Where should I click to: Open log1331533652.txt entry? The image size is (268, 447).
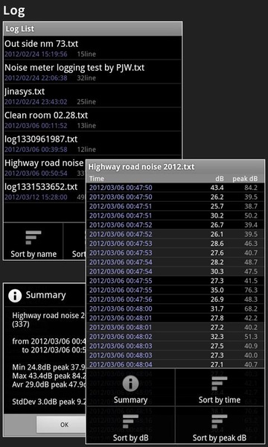(45, 191)
